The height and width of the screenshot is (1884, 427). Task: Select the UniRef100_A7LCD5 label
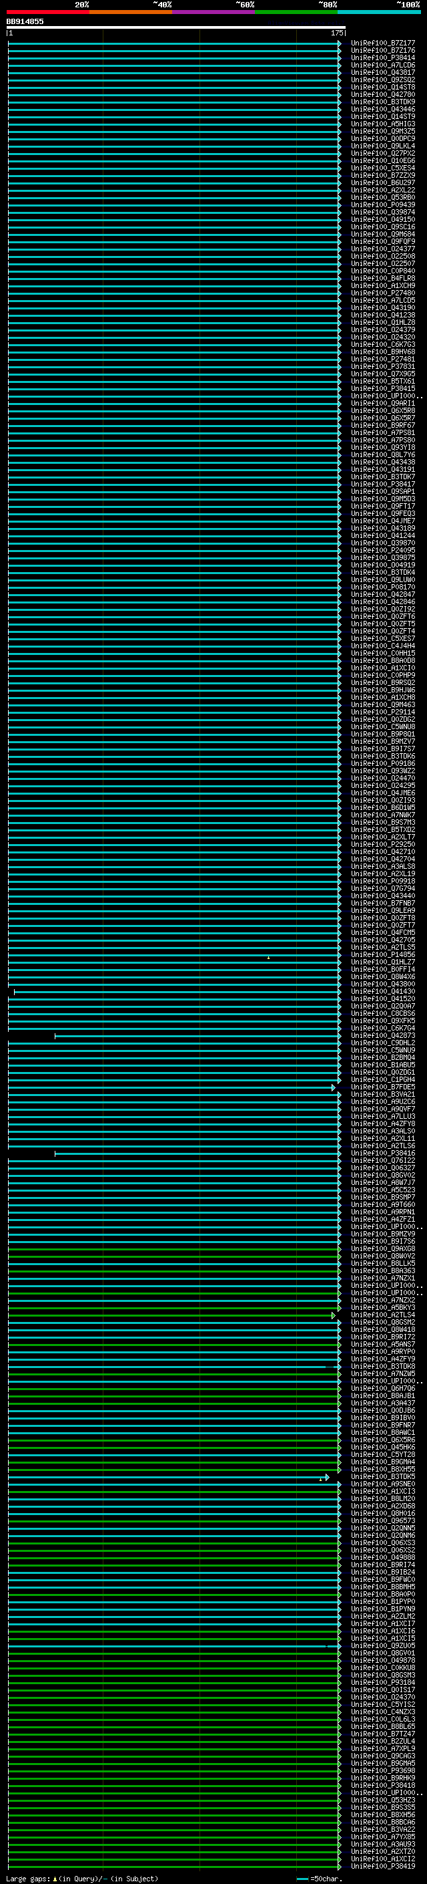pyautogui.click(x=383, y=301)
